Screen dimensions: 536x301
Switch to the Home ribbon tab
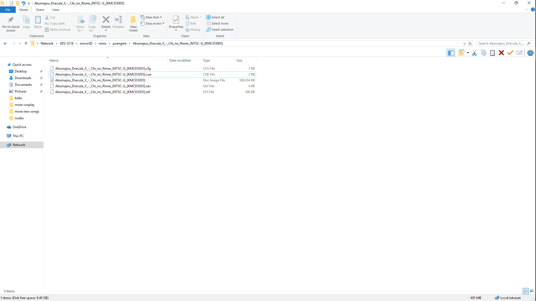[24, 10]
